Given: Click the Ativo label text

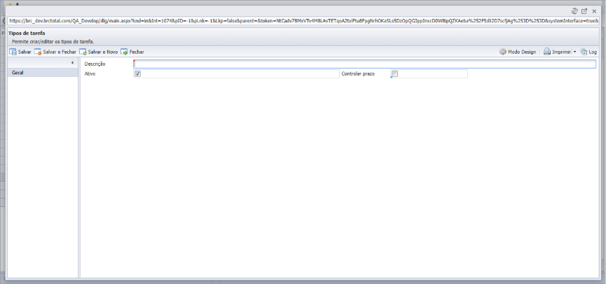Looking at the screenshot, I should coord(90,73).
